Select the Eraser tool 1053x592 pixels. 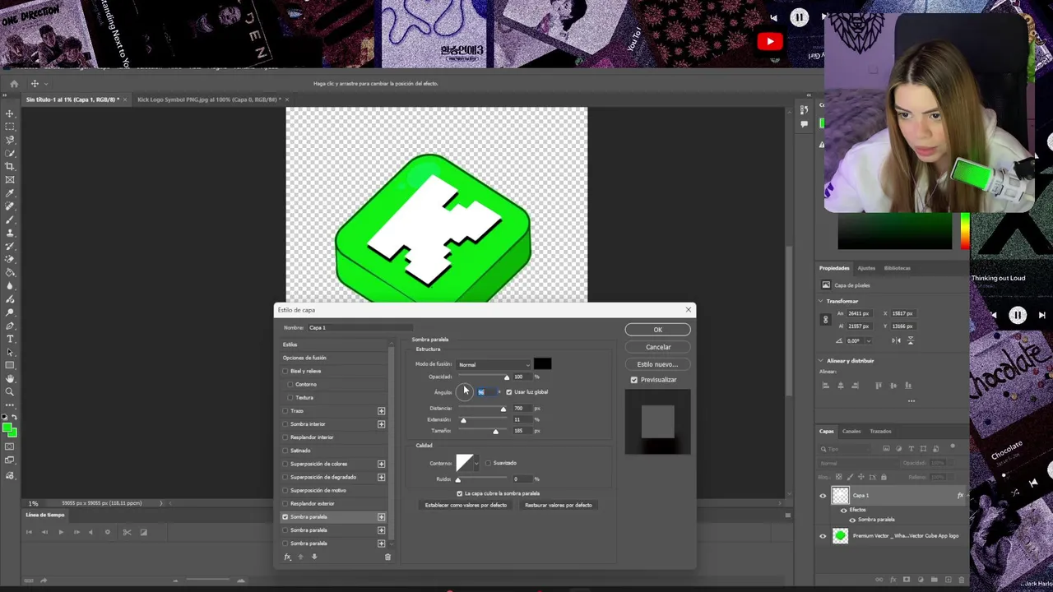(x=10, y=259)
